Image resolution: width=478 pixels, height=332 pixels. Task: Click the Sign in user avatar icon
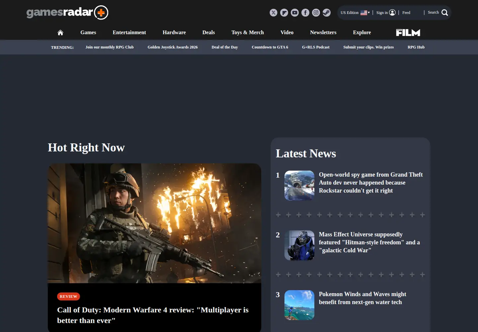tap(392, 13)
